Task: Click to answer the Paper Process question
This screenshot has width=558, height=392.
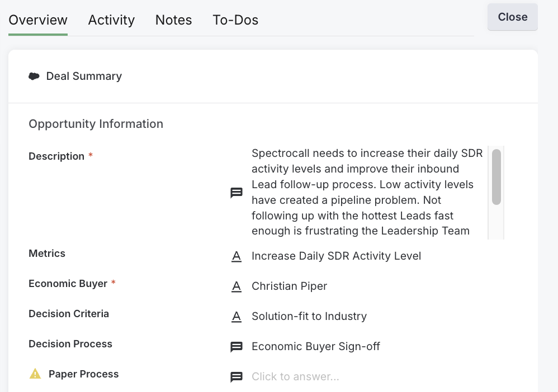Action: click(x=295, y=376)
